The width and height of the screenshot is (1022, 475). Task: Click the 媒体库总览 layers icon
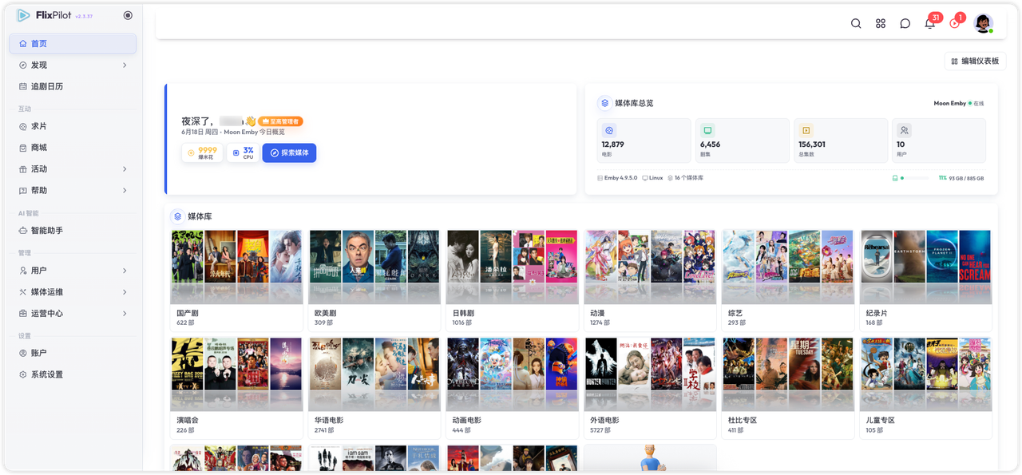(604, 103)
